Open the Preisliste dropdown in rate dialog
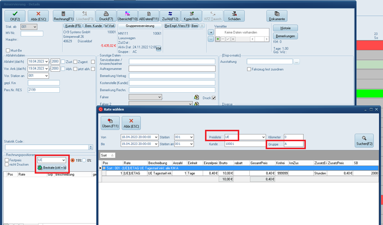This screenshot has width=383, height=225. [x=262, y=137]
